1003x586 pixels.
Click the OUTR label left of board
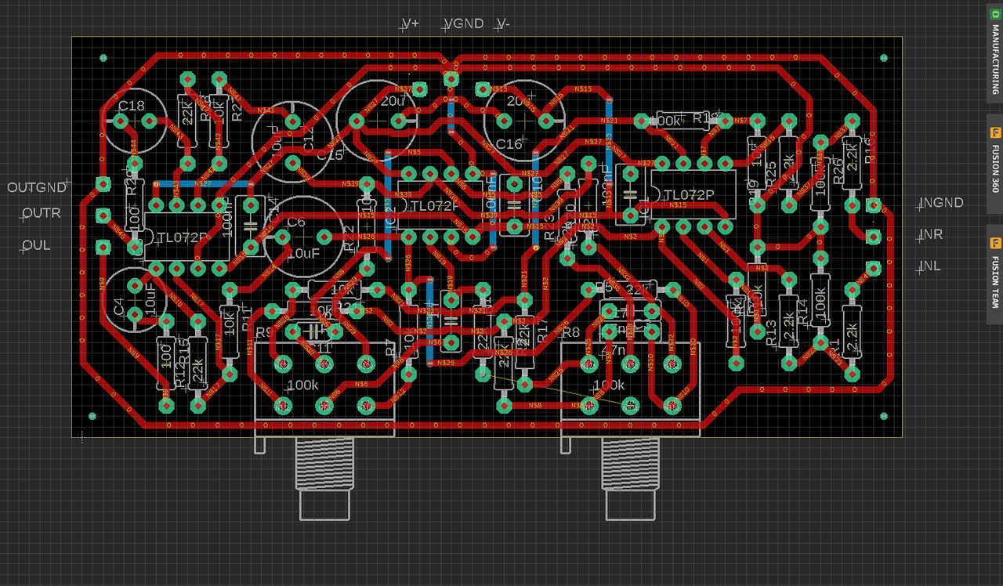point(42,213)
